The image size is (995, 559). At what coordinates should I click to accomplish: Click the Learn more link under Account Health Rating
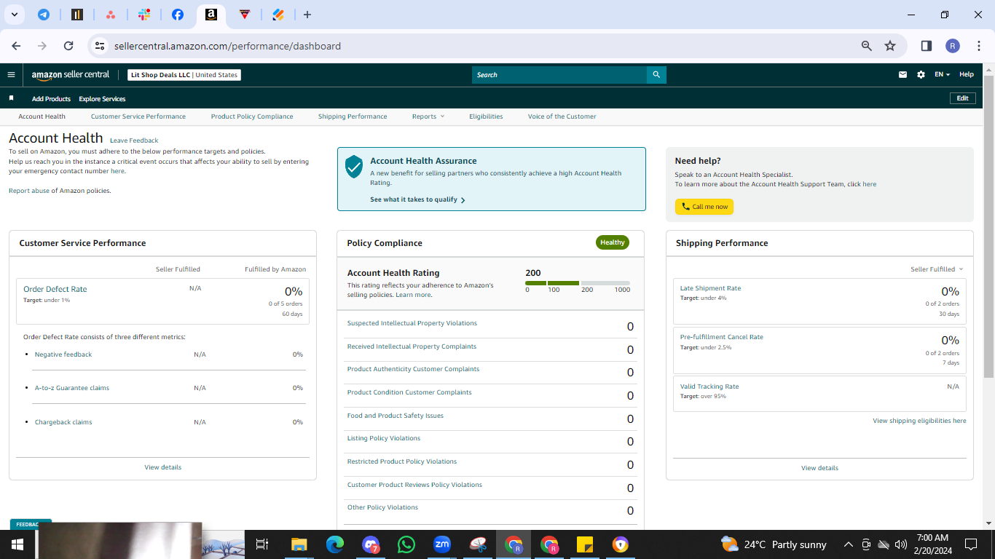pyautogui.click(x=414, y=295)
